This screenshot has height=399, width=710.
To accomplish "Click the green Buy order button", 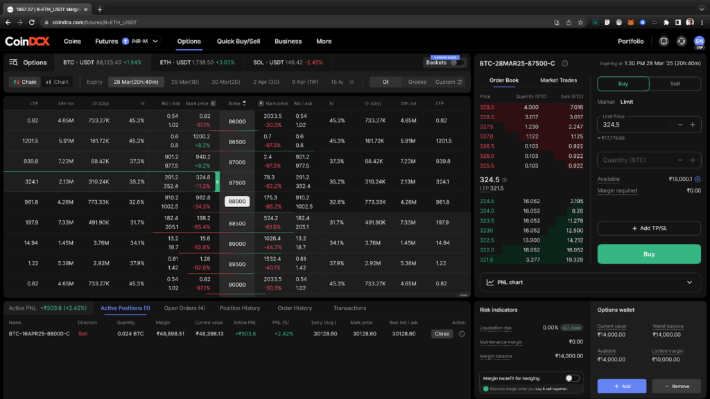I will click(649, 254).
